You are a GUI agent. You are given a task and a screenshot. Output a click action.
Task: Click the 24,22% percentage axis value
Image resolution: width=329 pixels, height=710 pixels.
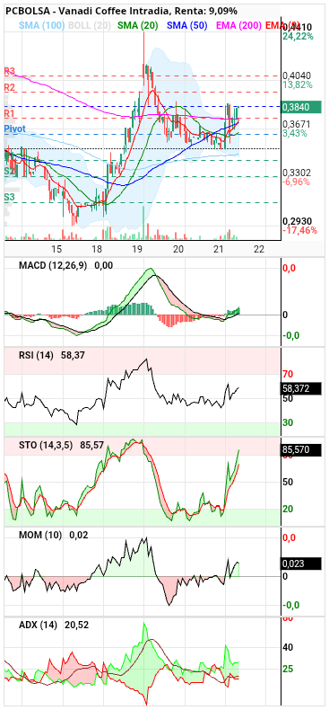click(x=298, y=36)
